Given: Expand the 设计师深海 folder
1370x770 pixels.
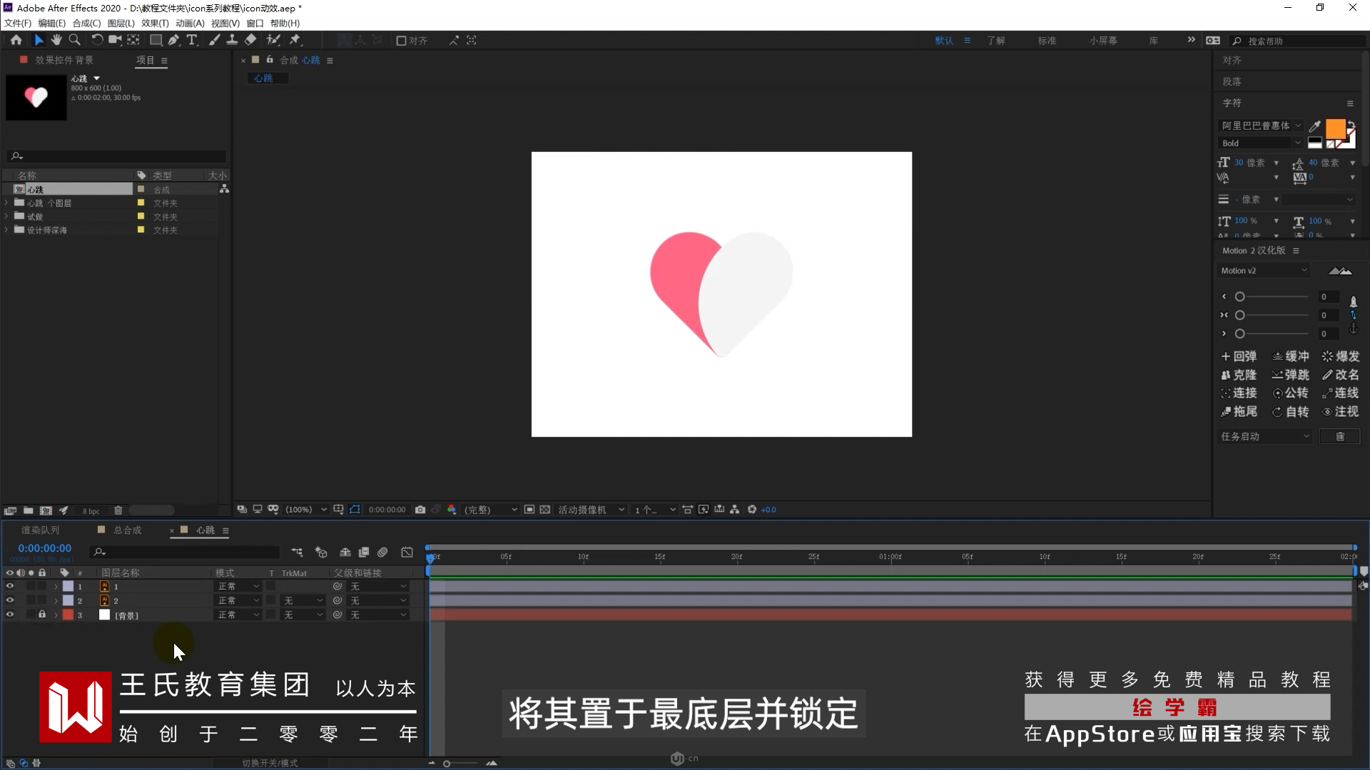Looking at the screenshot, I should [6, 230].
